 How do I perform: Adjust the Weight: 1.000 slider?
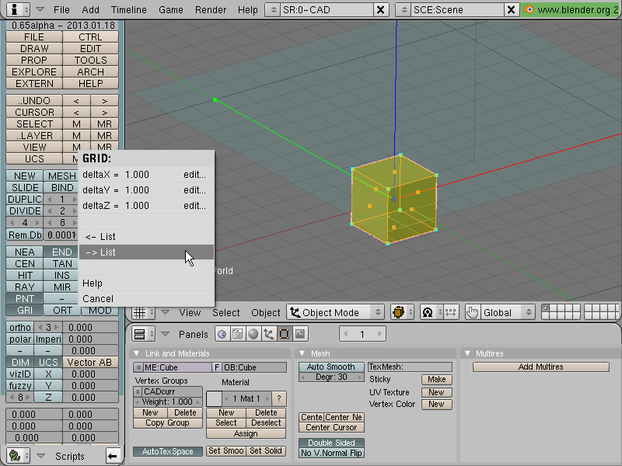(x=167, y=402)
